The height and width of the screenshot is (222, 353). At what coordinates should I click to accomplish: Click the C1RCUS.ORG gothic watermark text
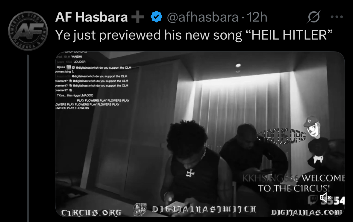[x=91, y=212]
